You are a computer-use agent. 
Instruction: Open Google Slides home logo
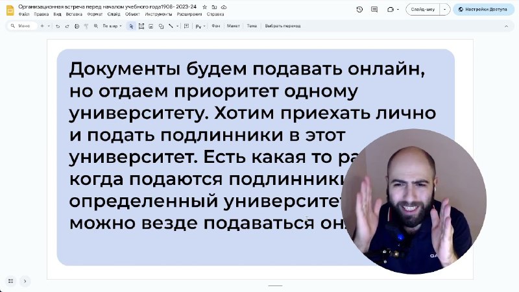point(10,10)
